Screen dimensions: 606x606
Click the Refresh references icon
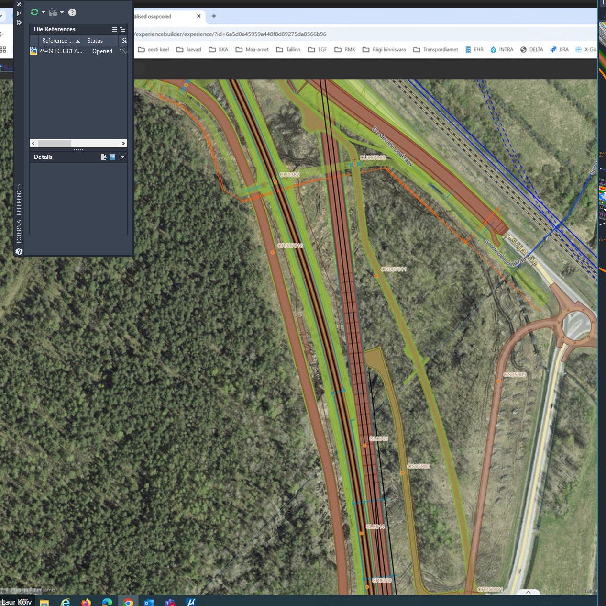click(34, 12)
